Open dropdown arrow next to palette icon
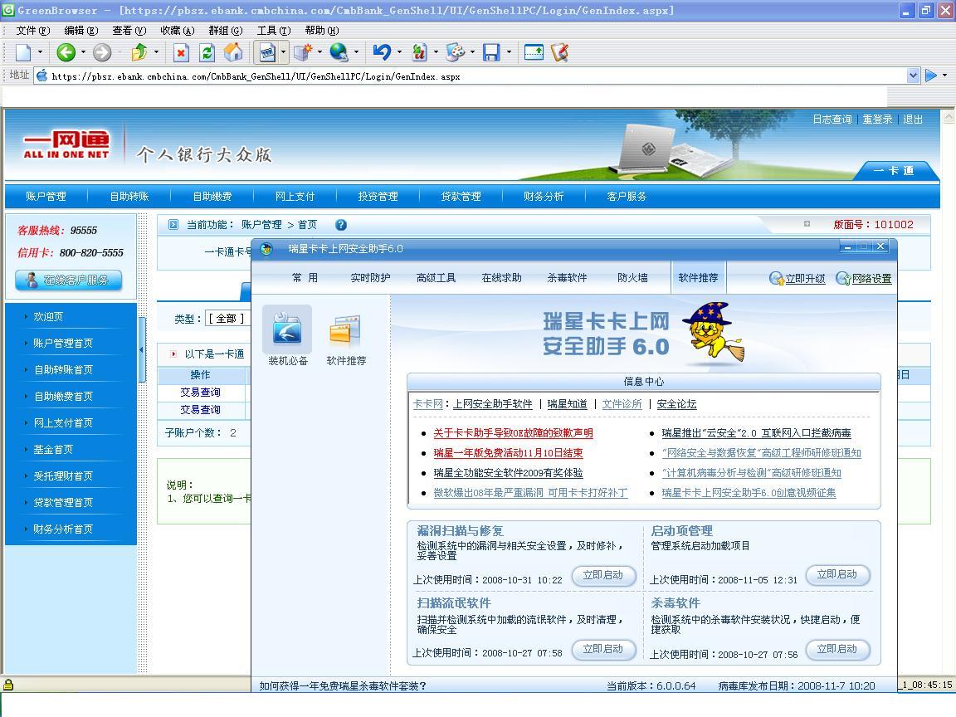This screenshot has width=956, height=717. (x=472, y=52)
